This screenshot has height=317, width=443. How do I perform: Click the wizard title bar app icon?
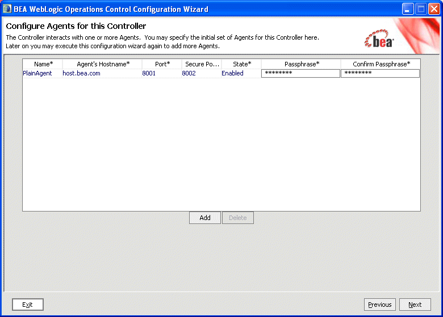(7, 9)
